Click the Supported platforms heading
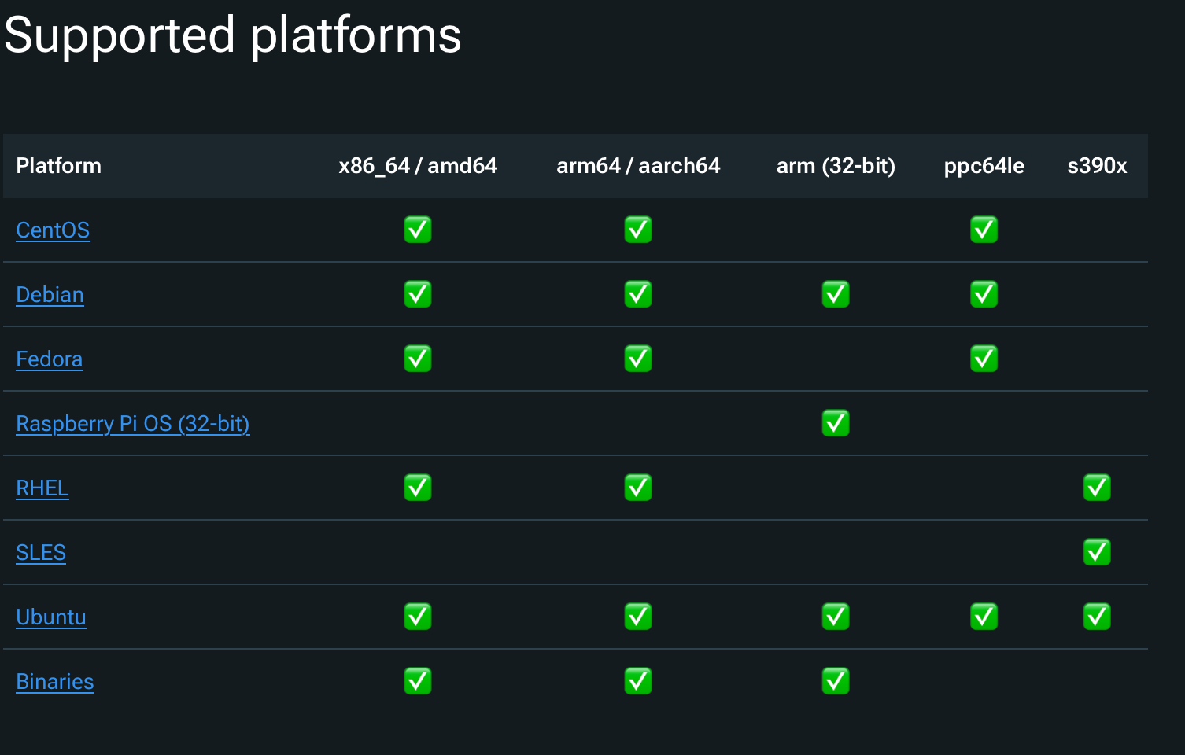Screen dimensions: 1185x755 point(233,36)
